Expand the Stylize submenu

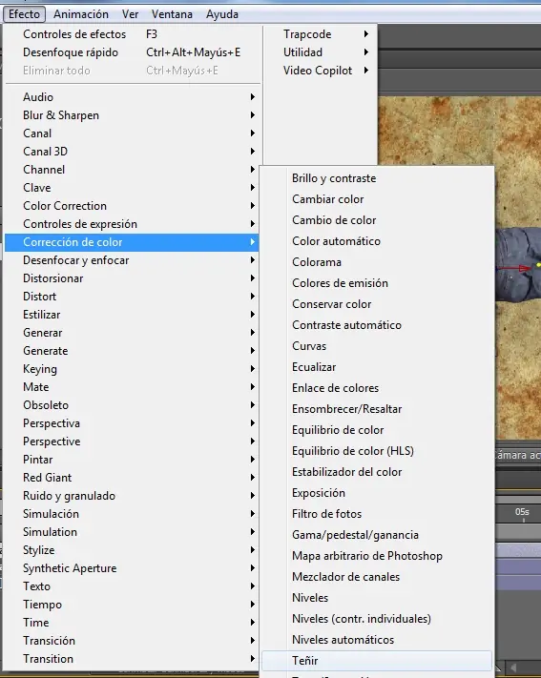132,550
